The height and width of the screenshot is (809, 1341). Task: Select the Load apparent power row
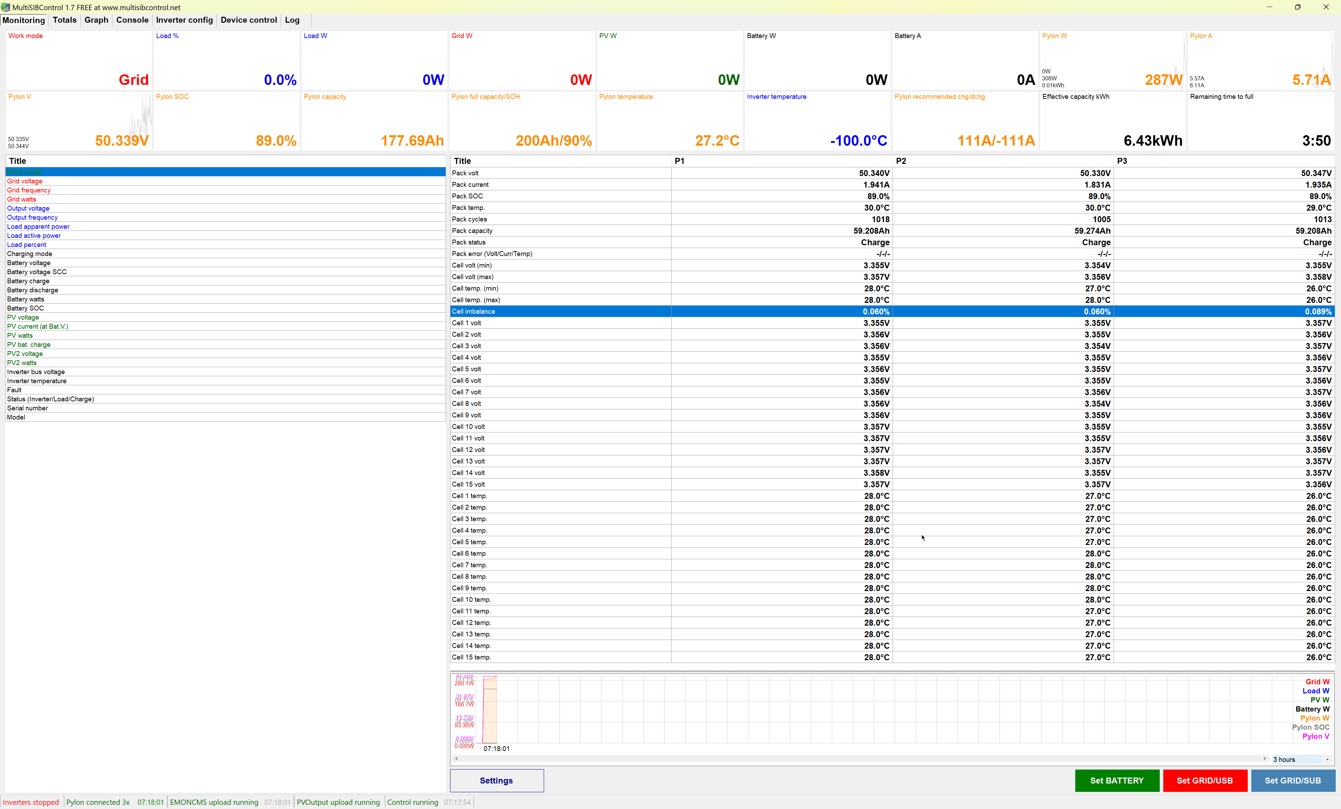tap(225, 227)
